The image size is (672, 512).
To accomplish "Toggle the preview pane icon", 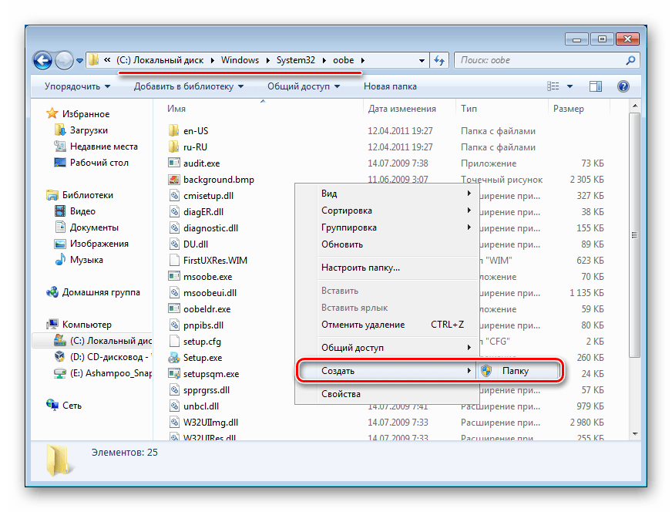I will tap(596, 86).
